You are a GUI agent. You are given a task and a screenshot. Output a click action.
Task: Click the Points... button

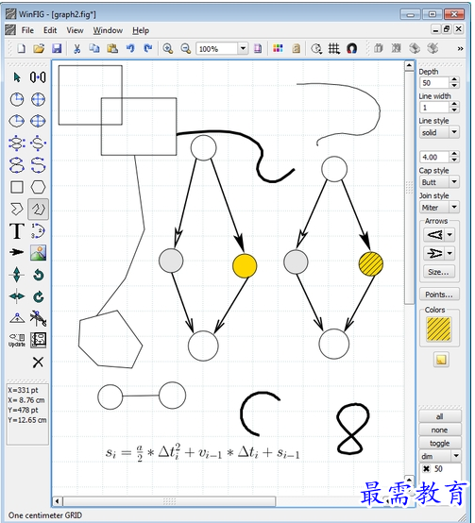pyautogui.click(x=439, y=295)
